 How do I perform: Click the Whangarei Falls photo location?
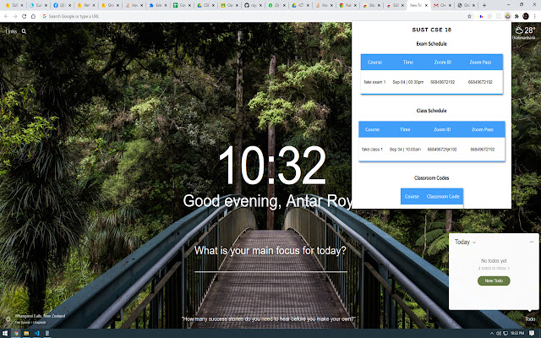point(40,315)
